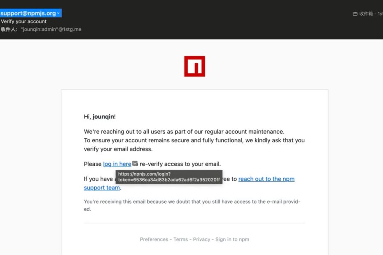
Task: Open "reach out to the npm" link
Action: pos(266,179)
